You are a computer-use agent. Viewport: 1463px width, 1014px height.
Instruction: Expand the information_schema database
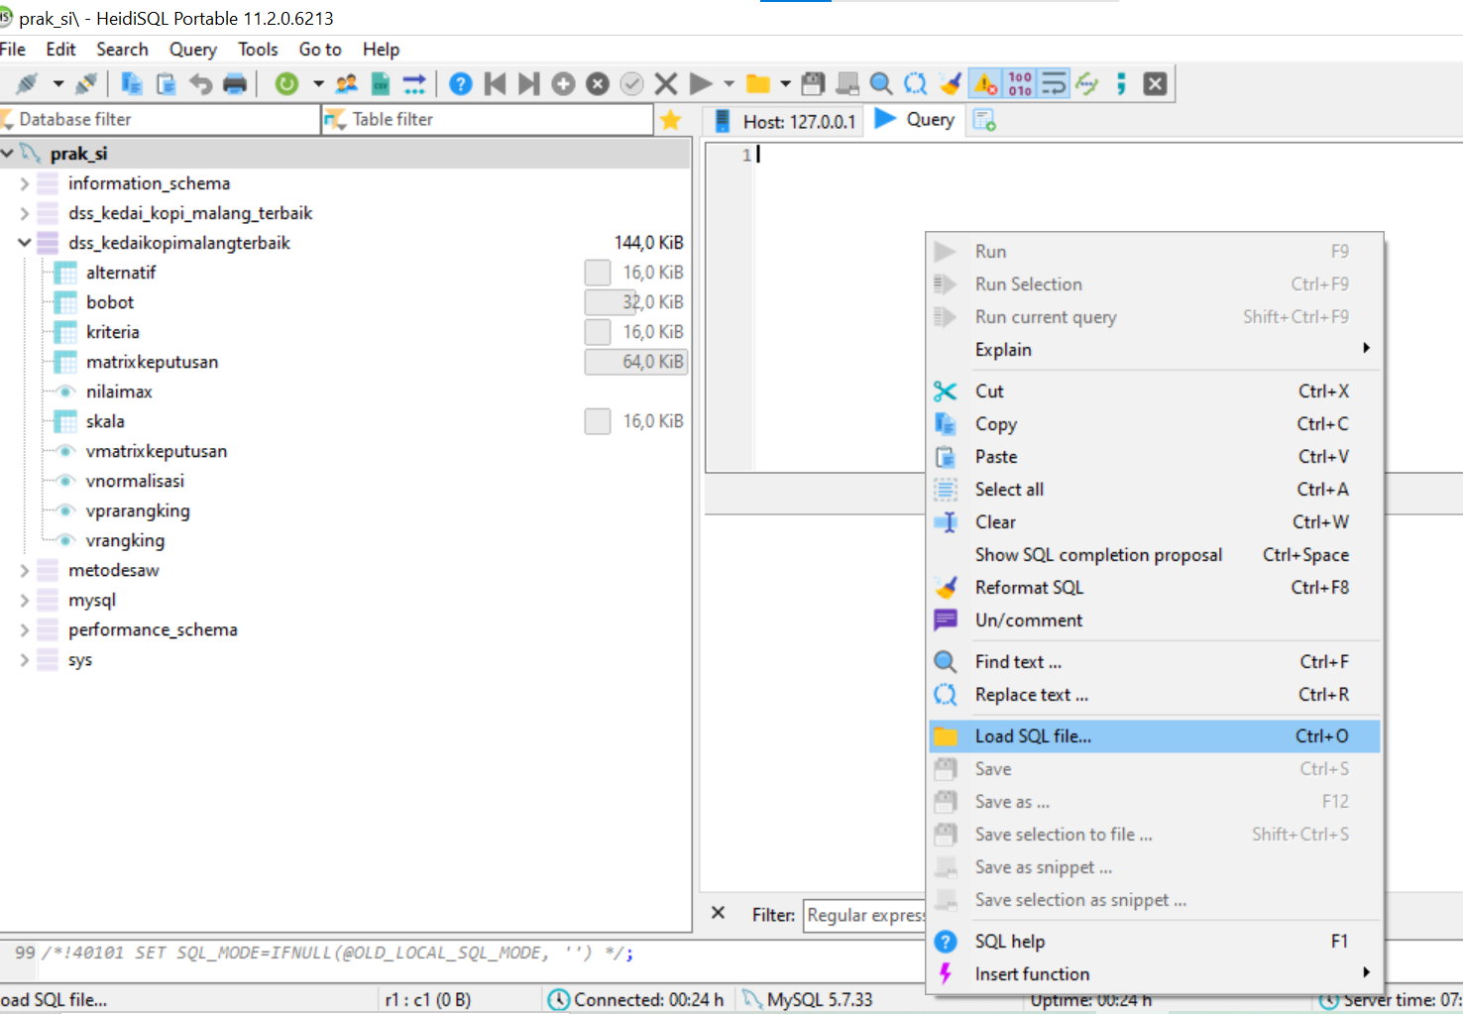[x=25, y=183]
